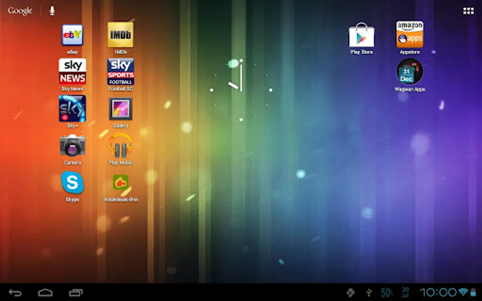The height and width of the screenshot is (301, 482).
Task: Tap the Google search logo
Action: click(x=20, y=11)
